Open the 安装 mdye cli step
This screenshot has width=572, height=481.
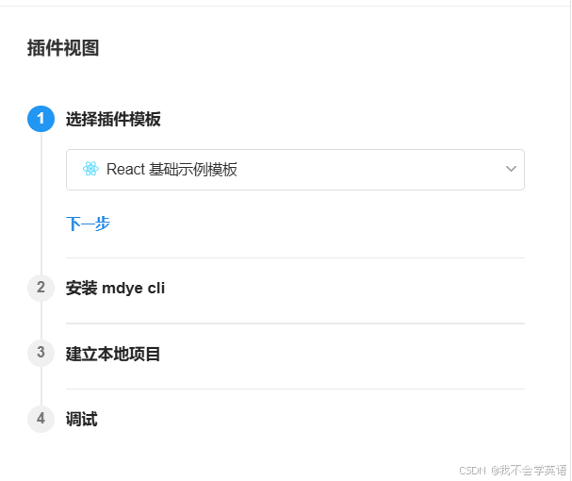click(x=115, y=288)
